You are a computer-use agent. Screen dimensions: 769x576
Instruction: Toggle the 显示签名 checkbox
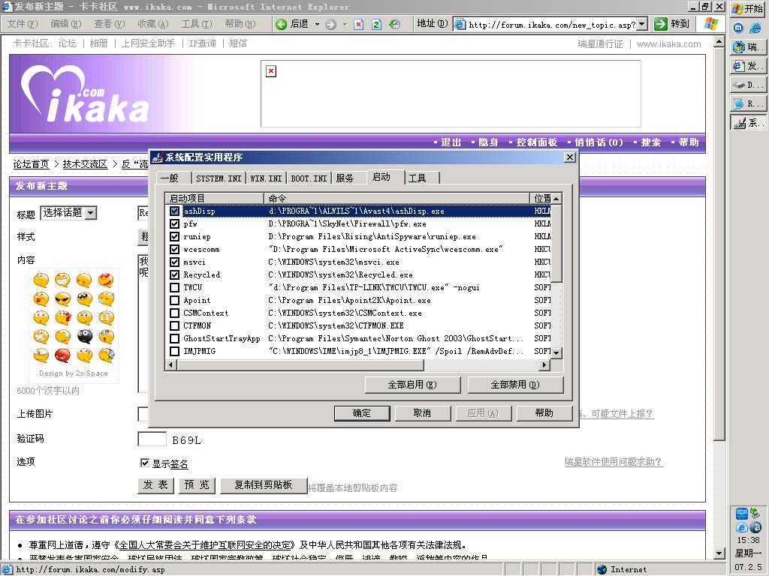coord(145,463)
